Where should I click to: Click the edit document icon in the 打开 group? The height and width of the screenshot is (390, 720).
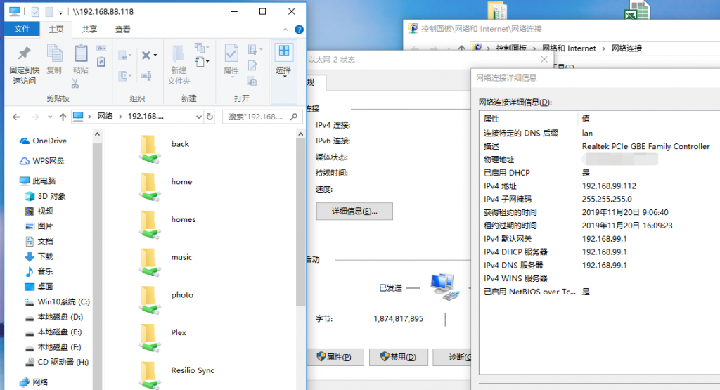(x=252, y=65)
